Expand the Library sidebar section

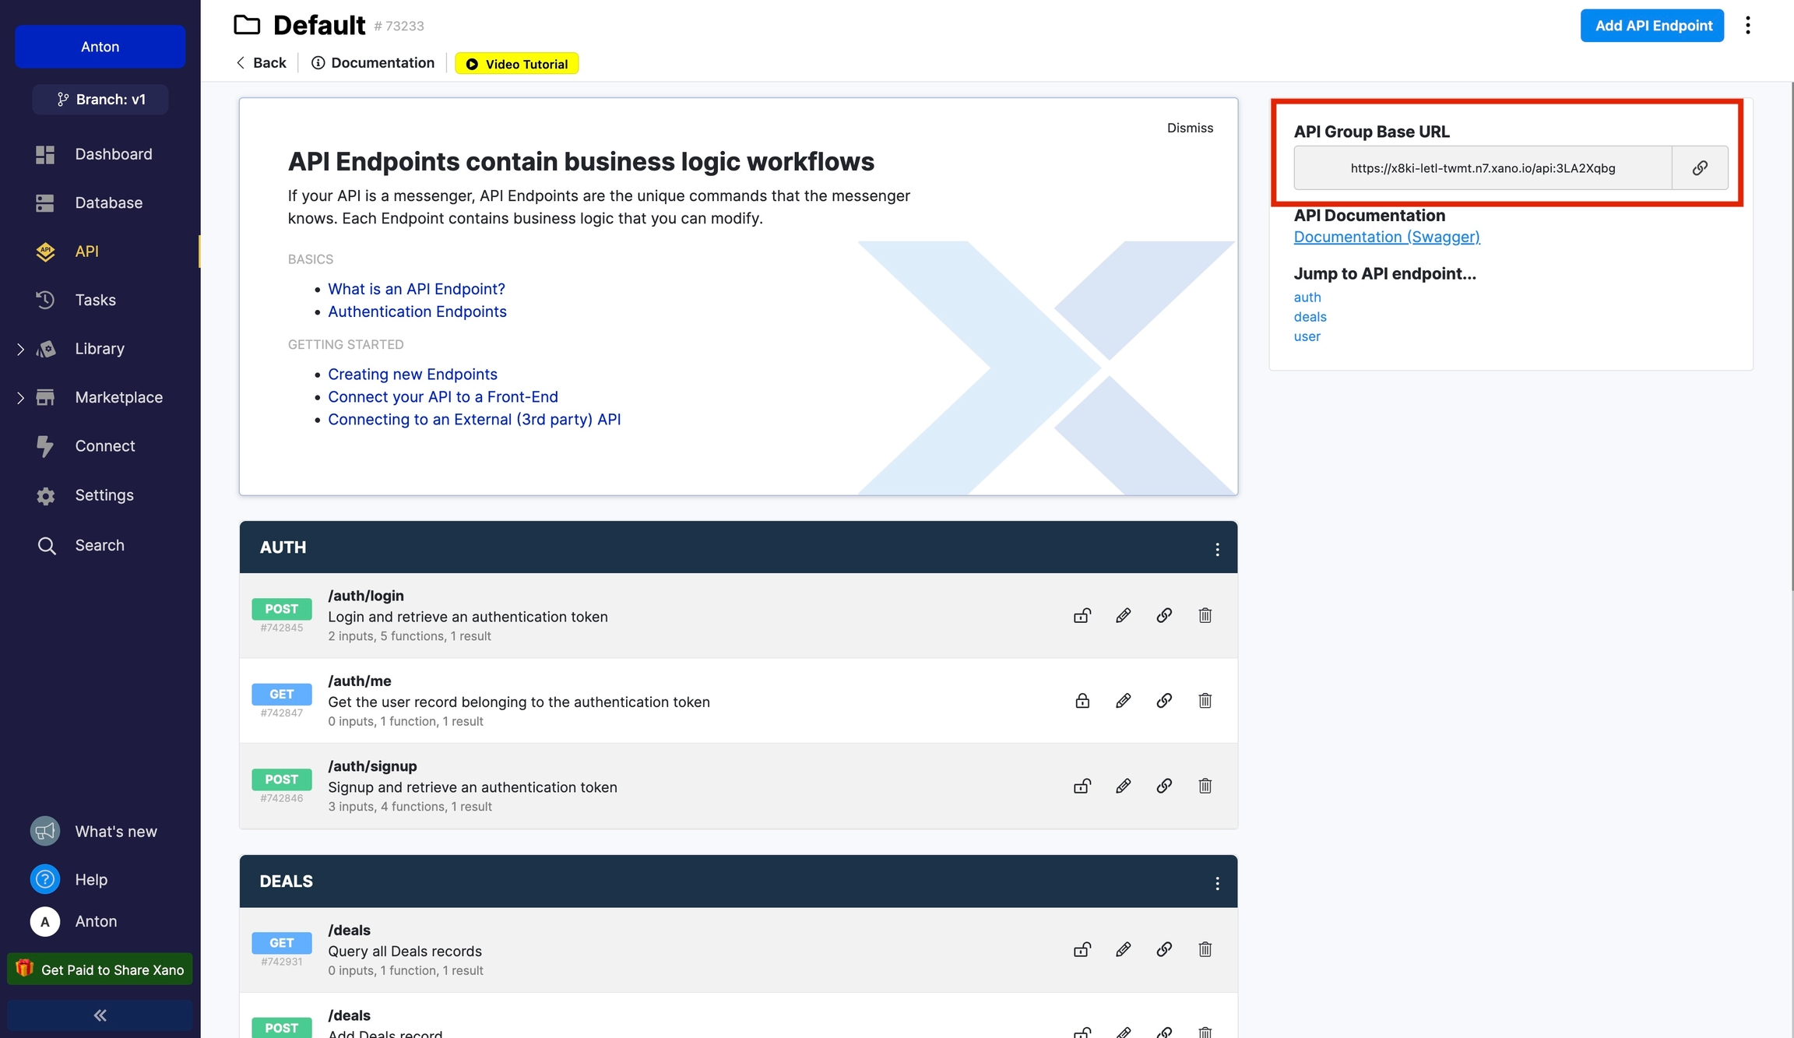coord(20,349)
